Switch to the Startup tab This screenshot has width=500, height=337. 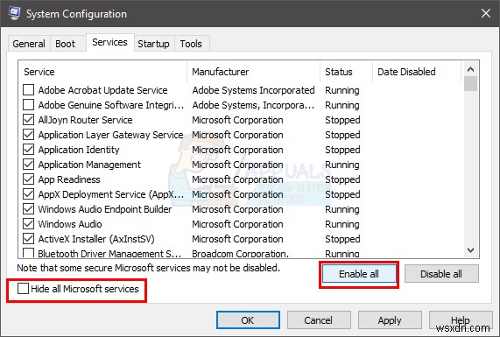(154, 44)
